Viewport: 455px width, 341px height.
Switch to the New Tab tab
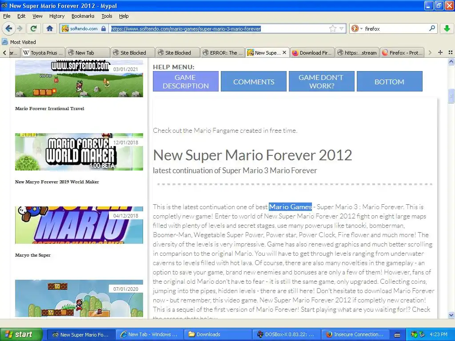(x=88, y=53)
